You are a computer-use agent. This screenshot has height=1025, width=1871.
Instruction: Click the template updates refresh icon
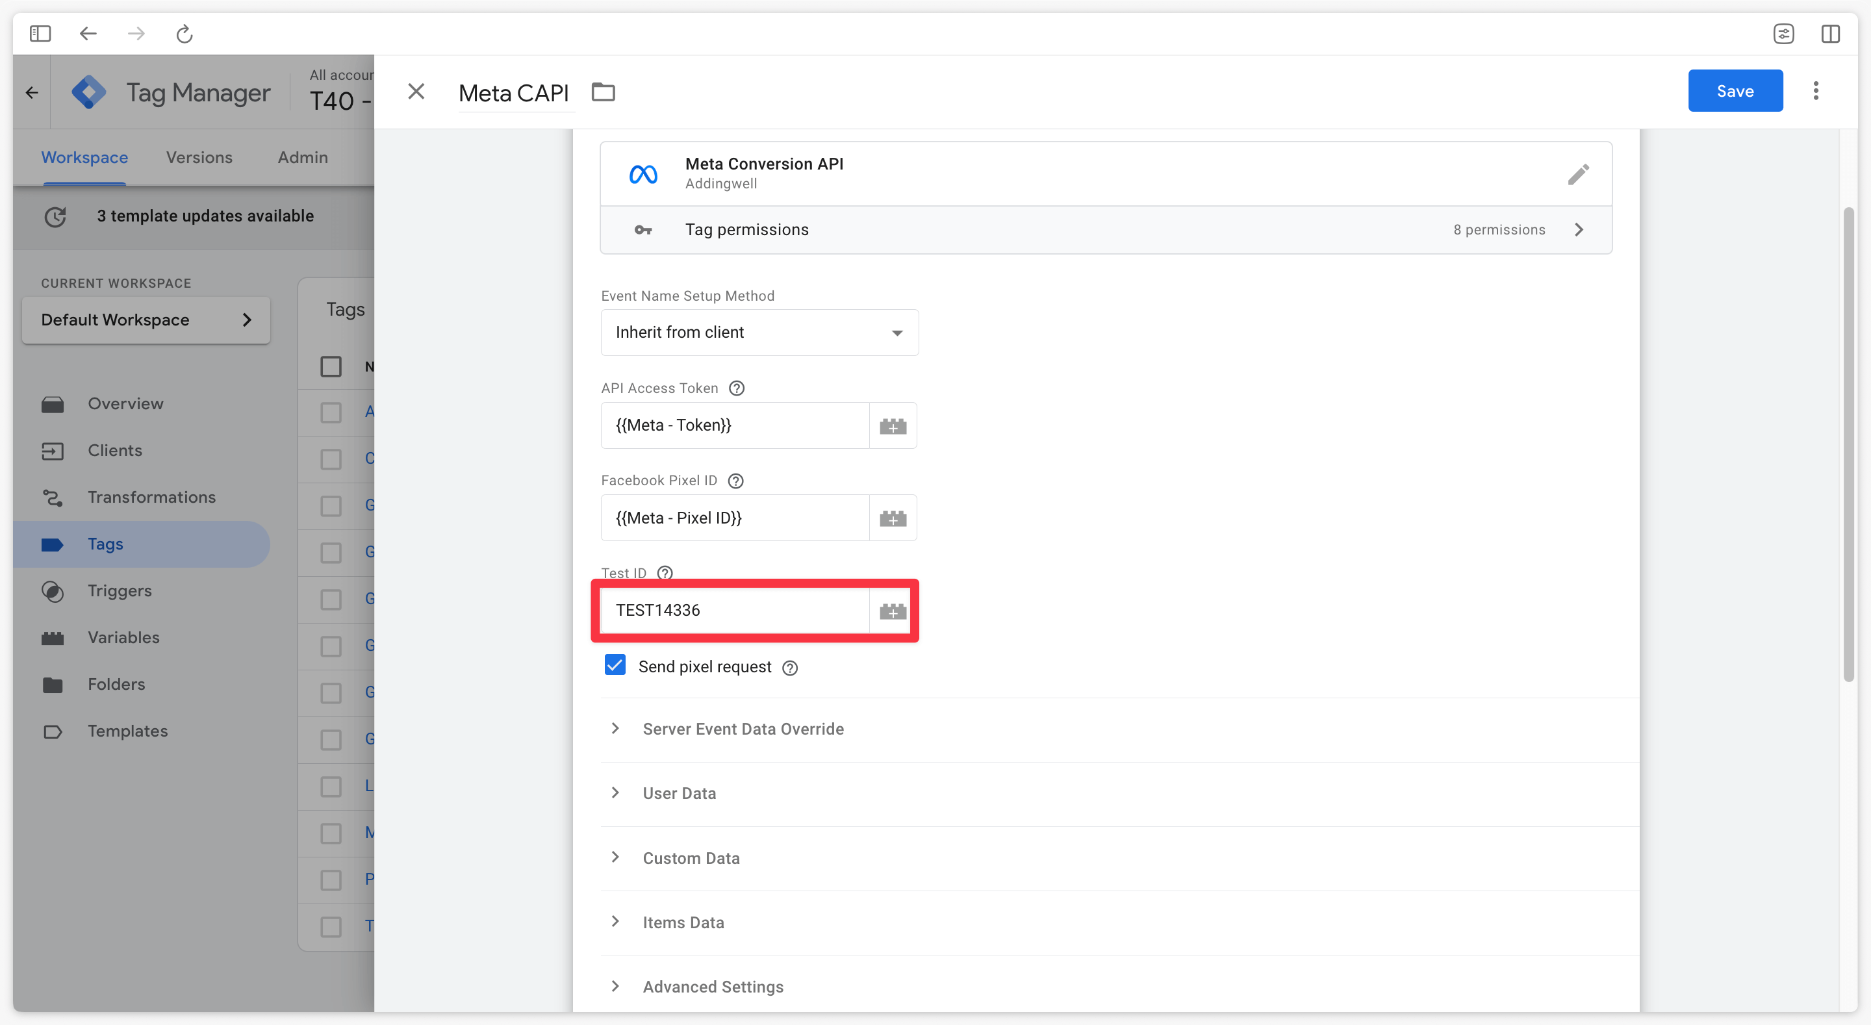(x=55, y=216)
